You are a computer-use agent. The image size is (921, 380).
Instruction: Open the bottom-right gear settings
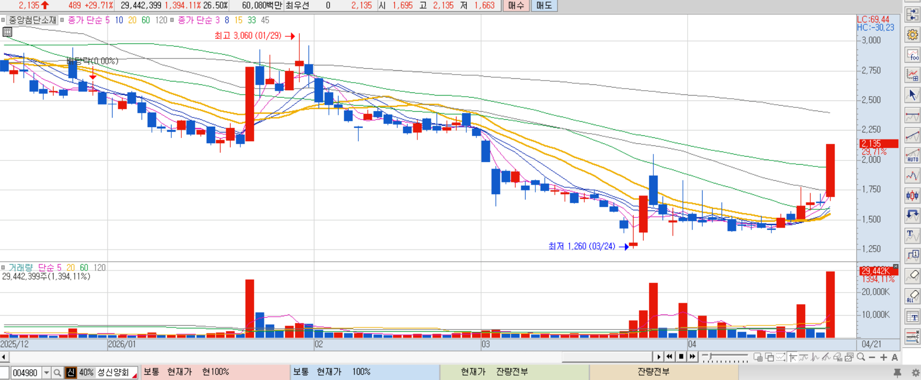915,372
